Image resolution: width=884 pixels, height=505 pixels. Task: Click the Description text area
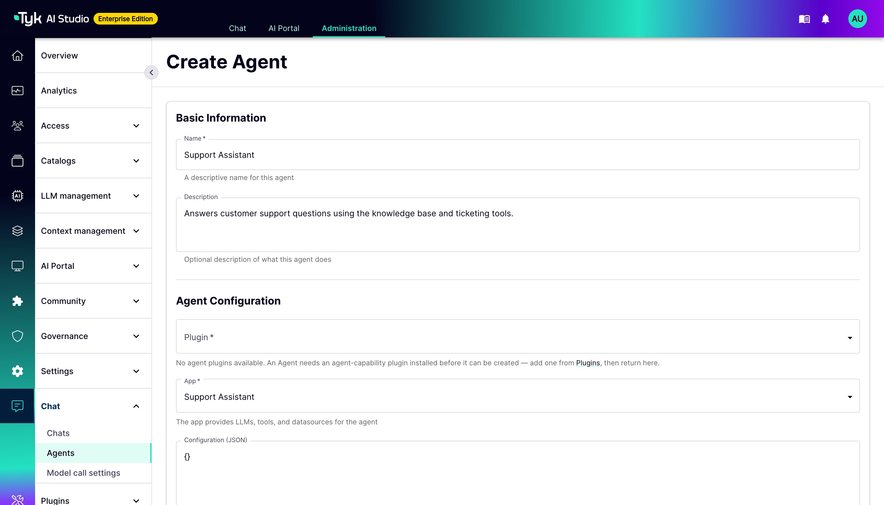tap(518, 224)
